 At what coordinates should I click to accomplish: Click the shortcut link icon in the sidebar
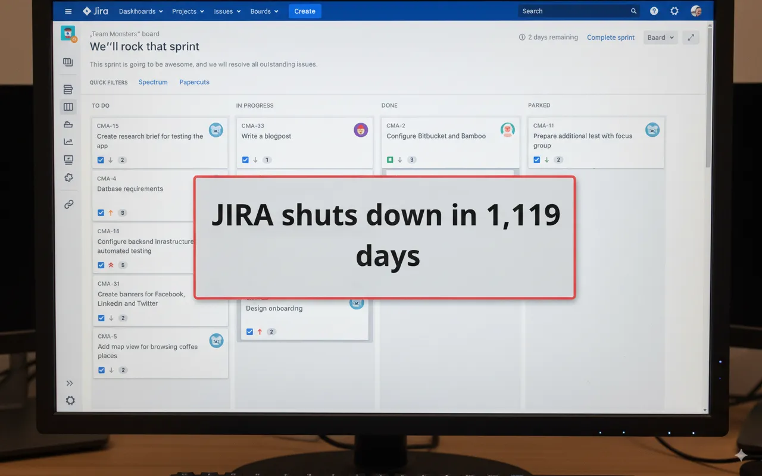click(69, 204)
